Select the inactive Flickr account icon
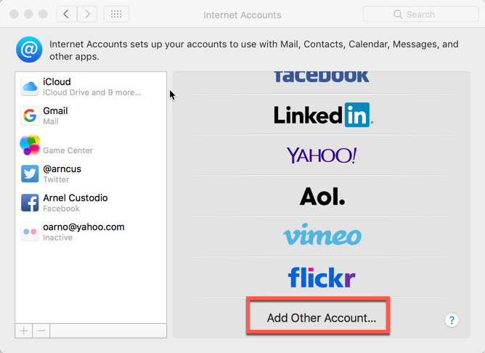Screen dimensions: 485x353 [x=30, y=232]
